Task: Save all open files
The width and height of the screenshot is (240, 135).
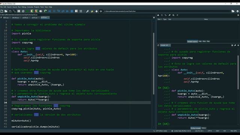Action: coord(14,11)
